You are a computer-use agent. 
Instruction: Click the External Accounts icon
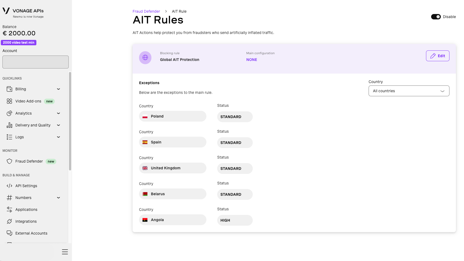pyautogui.click(x=9, y=233)
